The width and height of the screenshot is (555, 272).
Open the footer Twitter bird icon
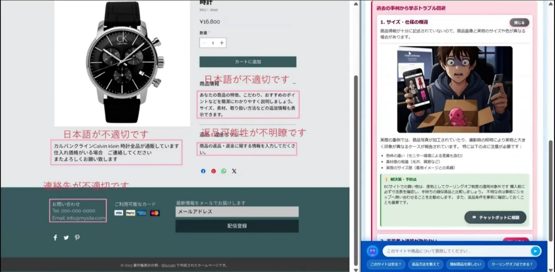pyautogui.click(x=66, y=238)
